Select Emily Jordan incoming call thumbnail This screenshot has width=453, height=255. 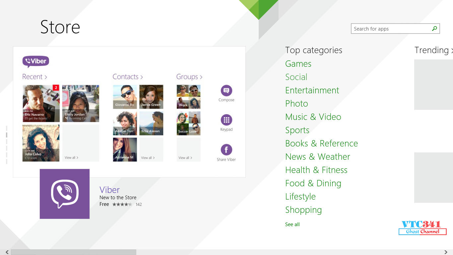[x=81, y=104]
